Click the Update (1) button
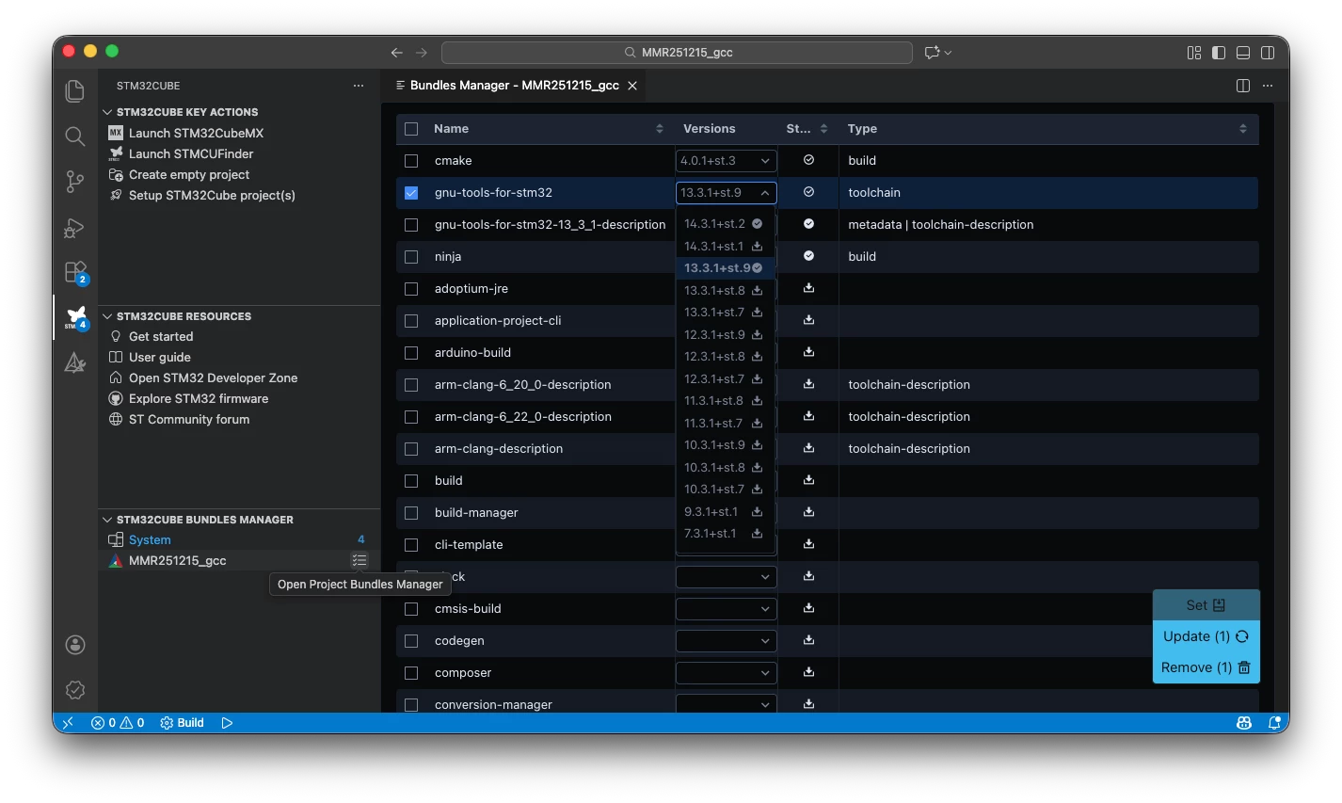Viewport: 1342px width, 803px height. tap(1206, 636)
